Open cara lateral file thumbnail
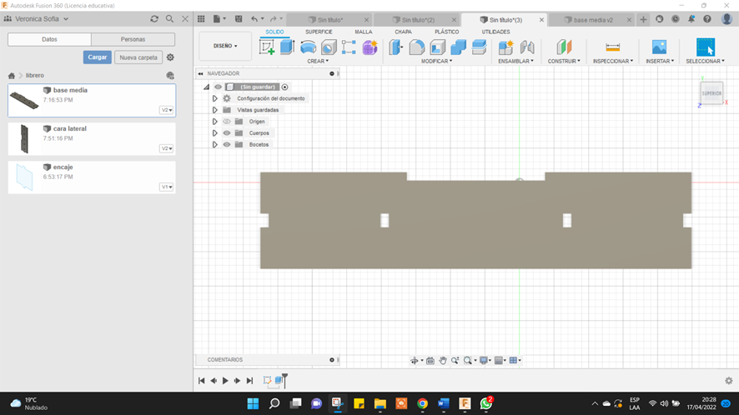This screenshot has width=739, height=415. 24,139
